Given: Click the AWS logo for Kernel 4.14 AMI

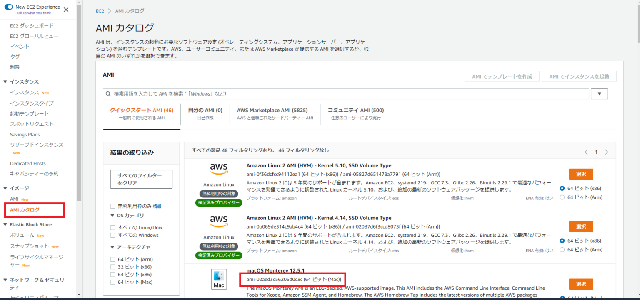Looking at the screenshot, I should [x=219, y=221].
